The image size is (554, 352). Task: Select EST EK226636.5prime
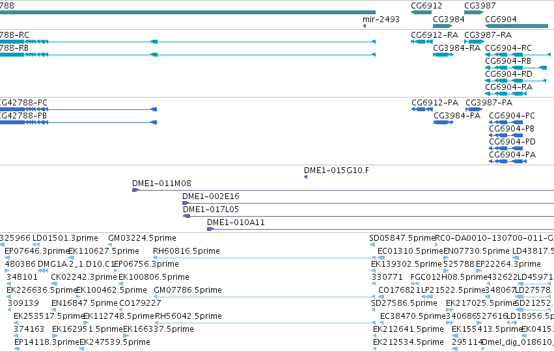pos(42,291)
